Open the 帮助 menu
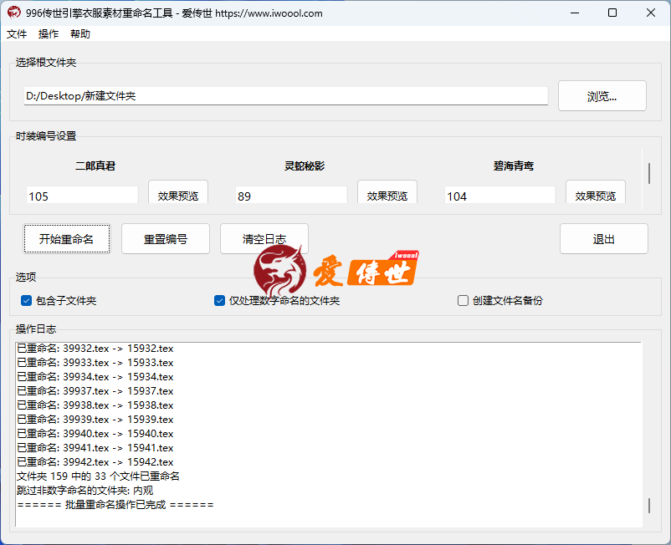Screen dimensions: 671x545 [x=80, y=34]
